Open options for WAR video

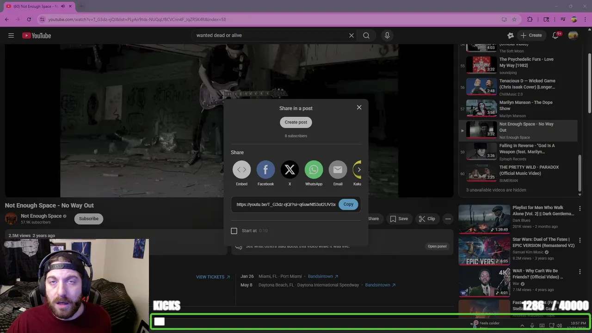(580, 271)
